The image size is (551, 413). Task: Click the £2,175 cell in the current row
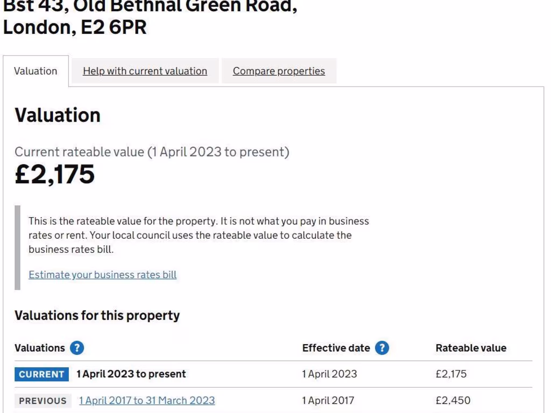pyautogui.click(x=451, y=374)
